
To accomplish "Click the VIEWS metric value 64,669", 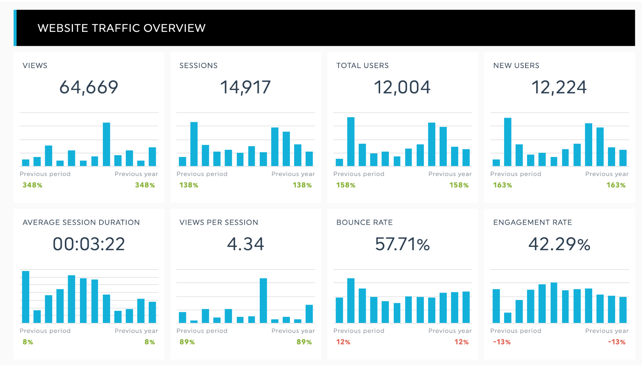I will point(89,86).
